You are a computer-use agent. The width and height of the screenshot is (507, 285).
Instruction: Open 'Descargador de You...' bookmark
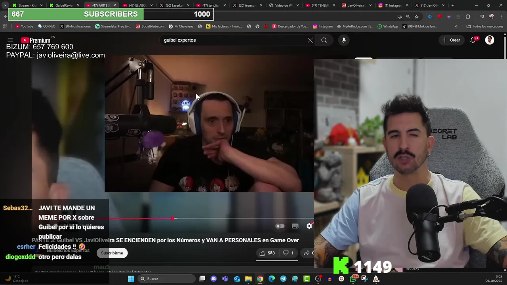290,27
